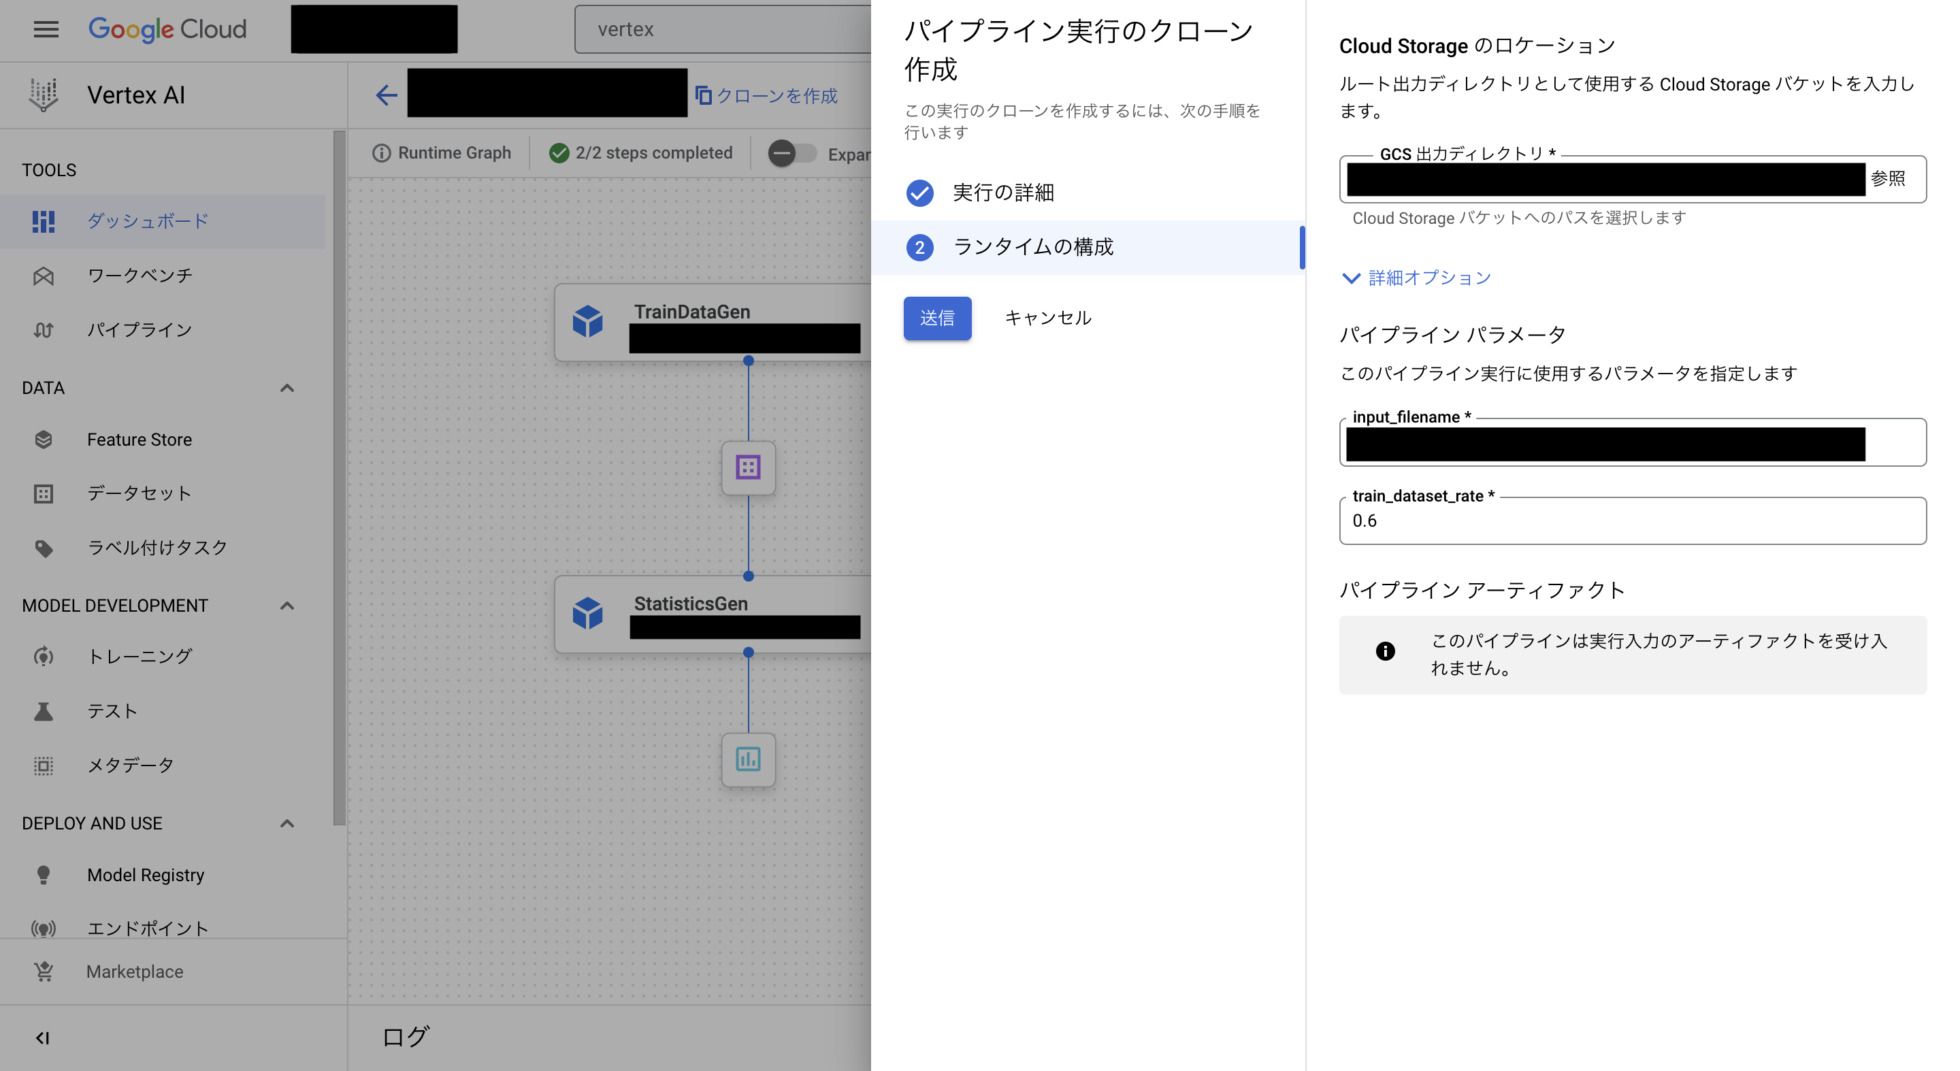Click the TrainDataGen node title
Screen dimensions: 1960x1071
692,312
